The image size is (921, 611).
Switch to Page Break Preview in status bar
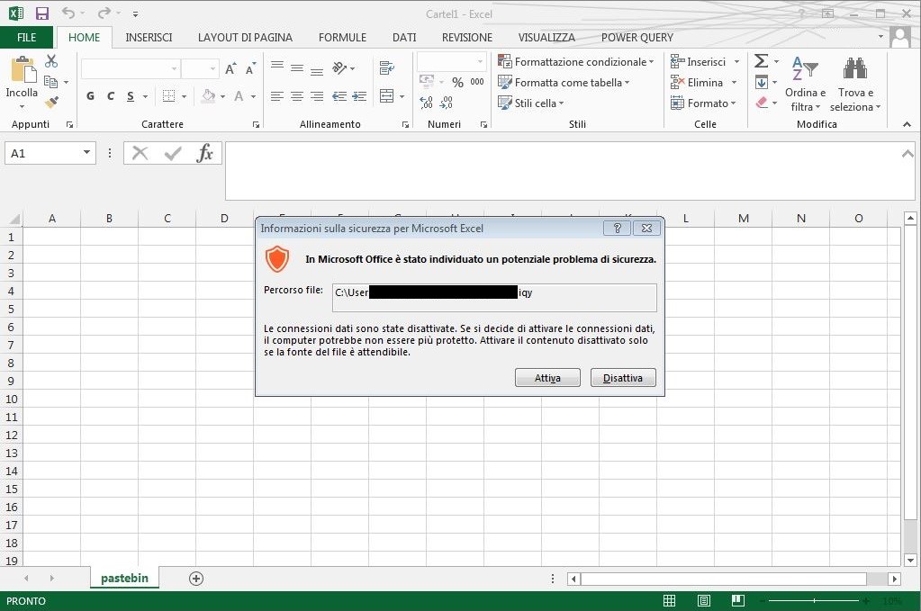click(x=737, y=600)
